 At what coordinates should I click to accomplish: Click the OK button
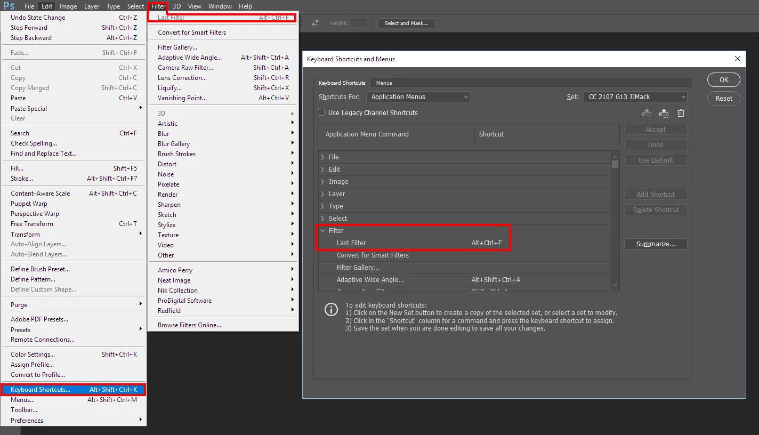point(724,80)
